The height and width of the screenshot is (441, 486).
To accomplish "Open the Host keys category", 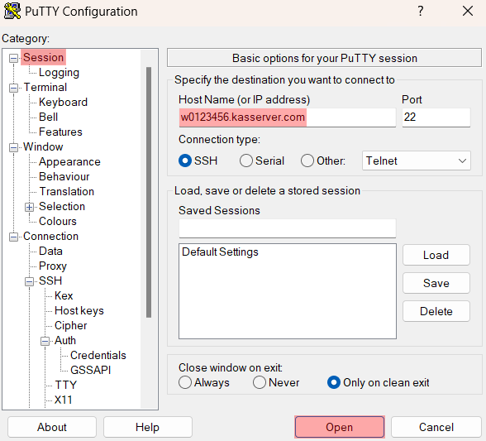I will point(79,310).
